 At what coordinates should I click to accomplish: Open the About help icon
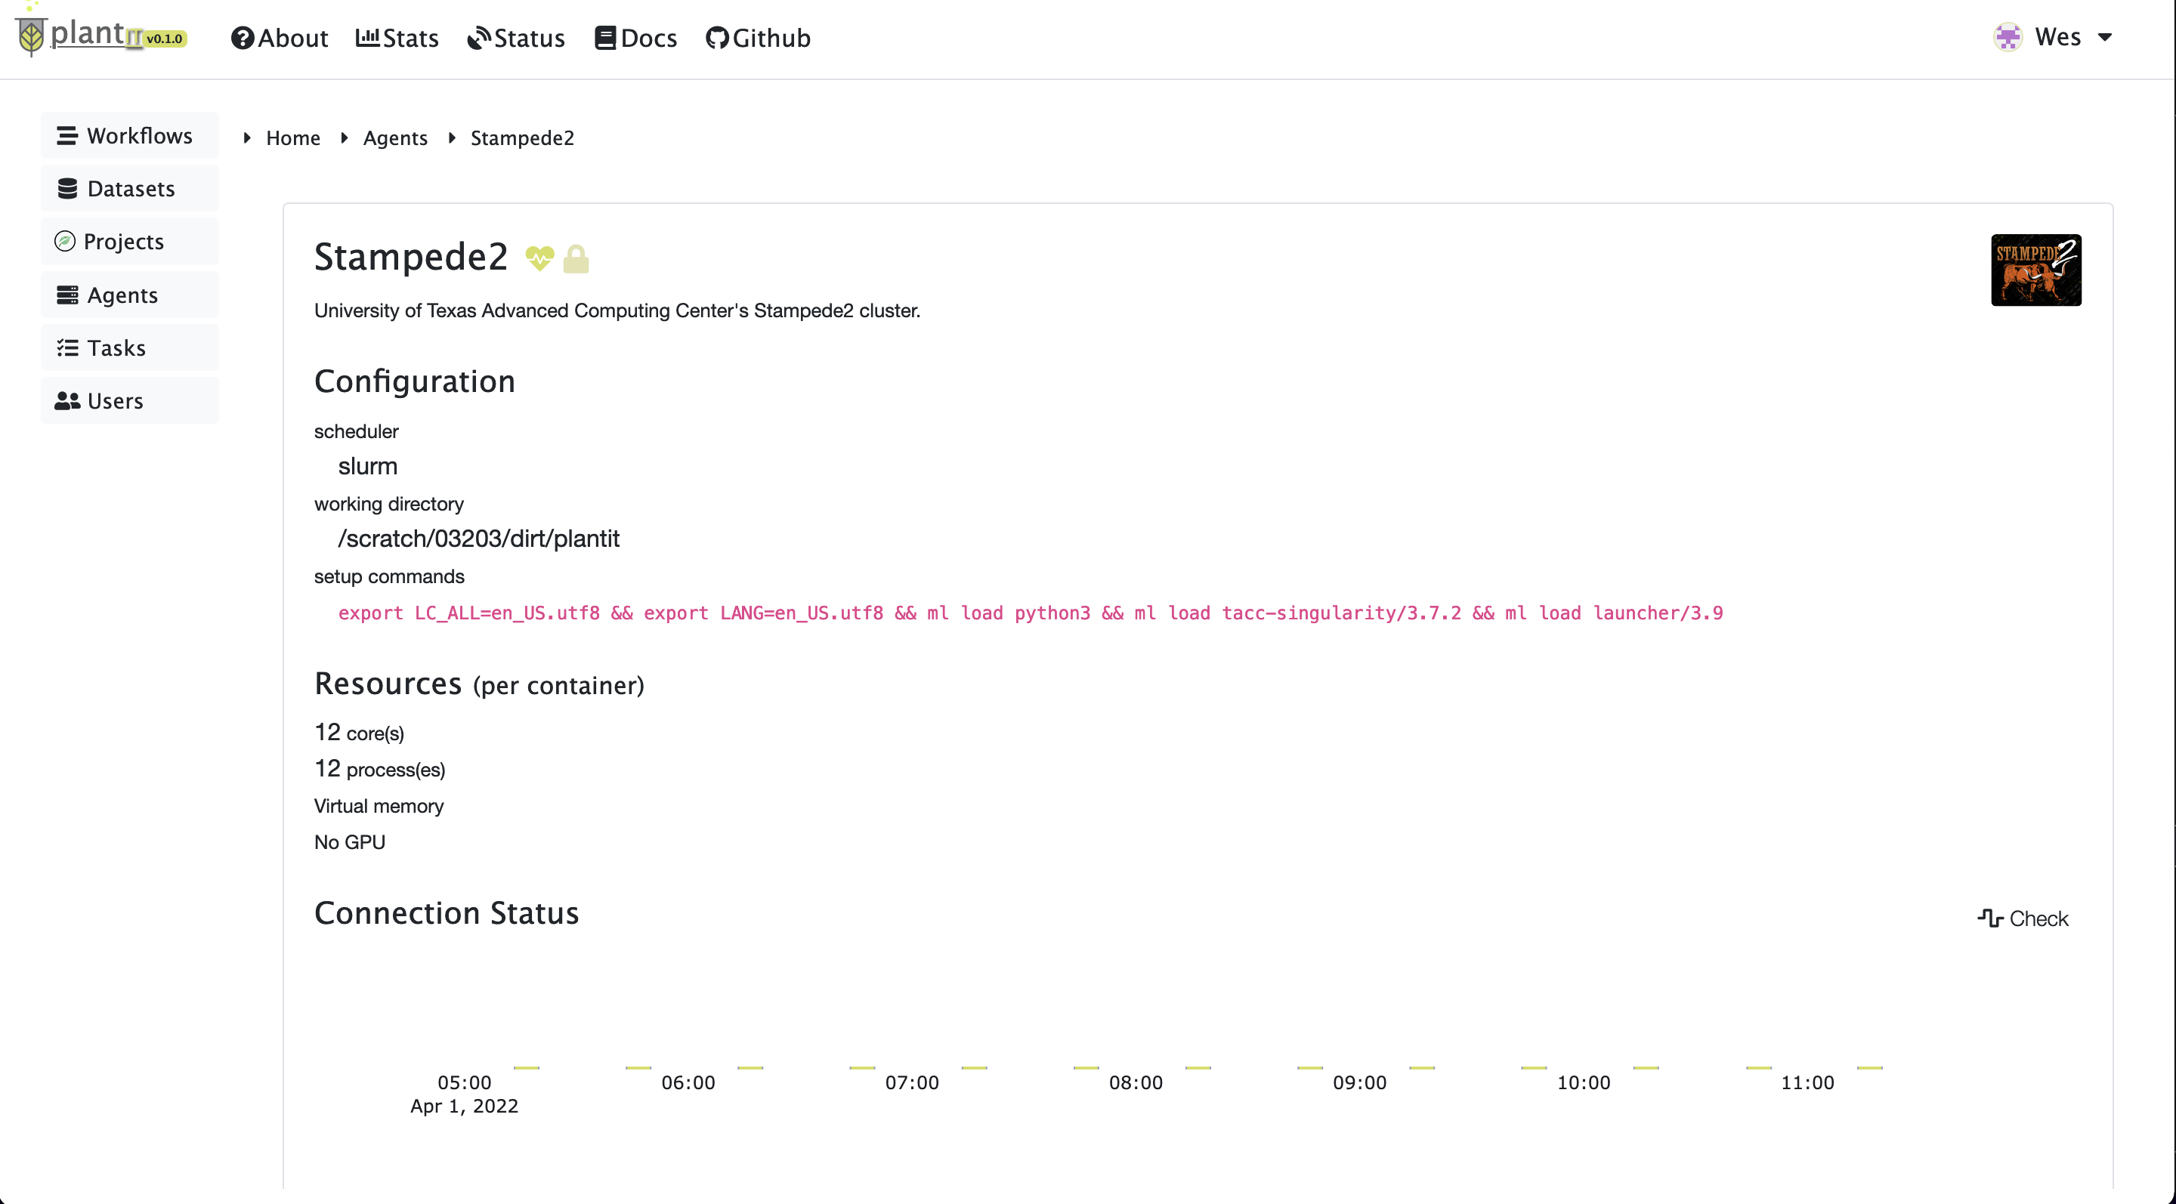(x=243, y=39)
